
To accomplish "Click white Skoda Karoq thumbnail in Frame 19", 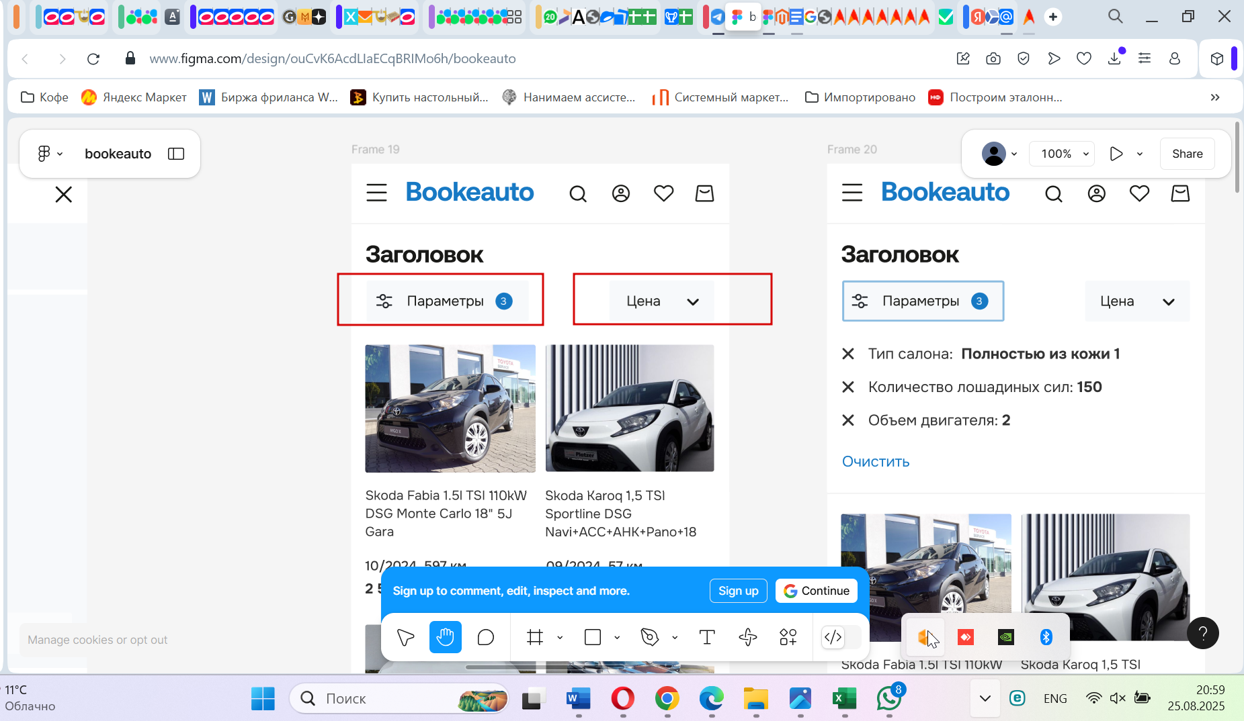I will 630,408.
